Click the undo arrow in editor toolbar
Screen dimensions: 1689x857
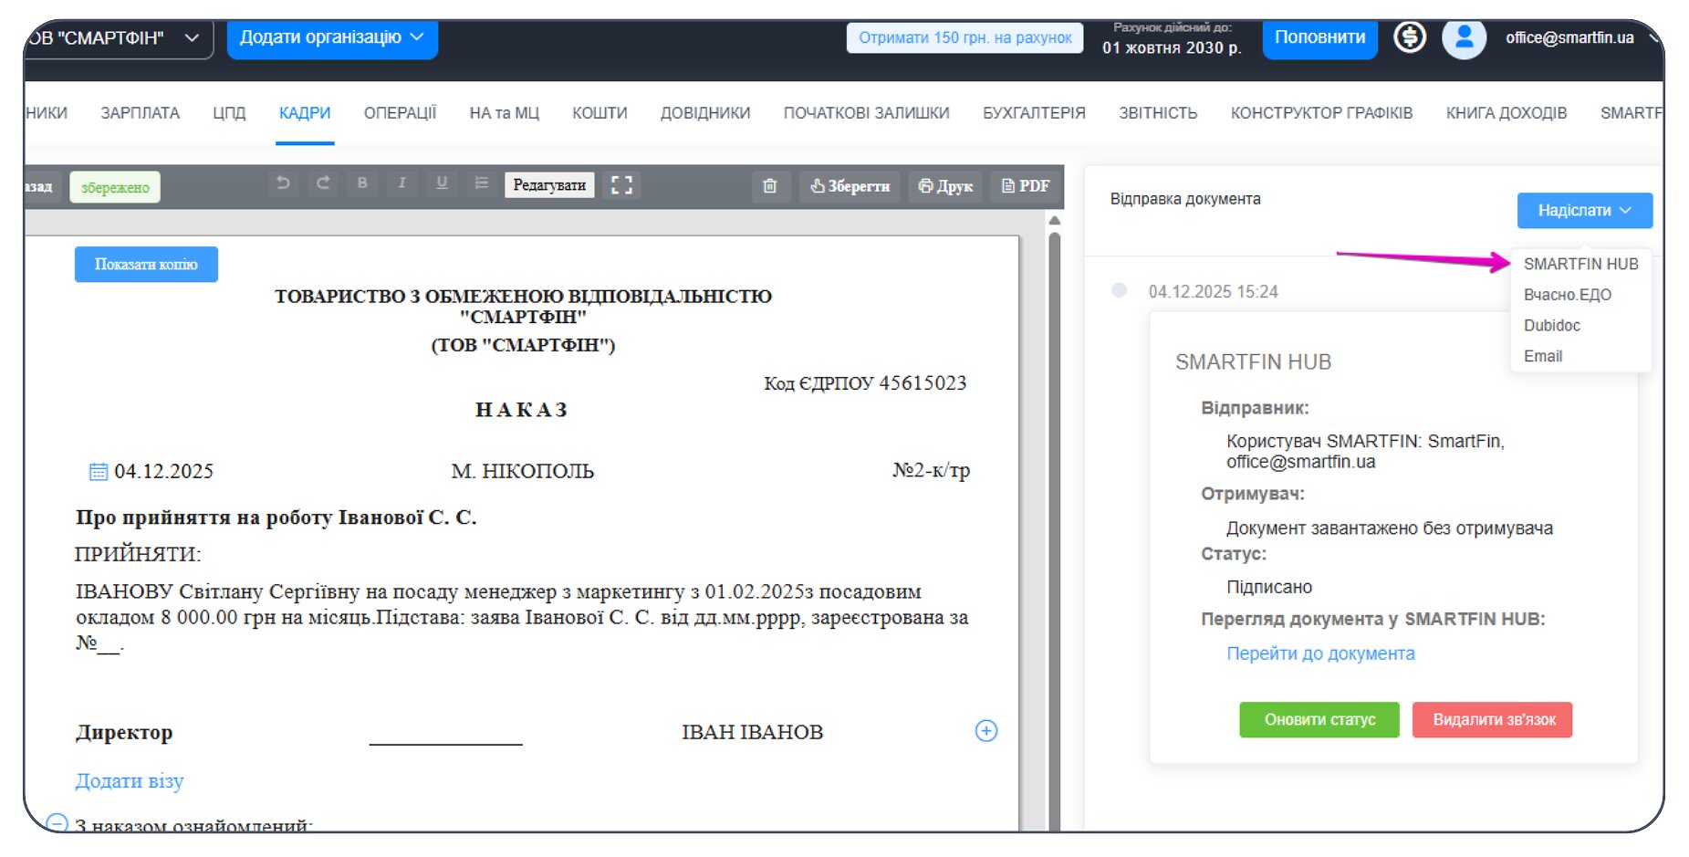[283, 183]
